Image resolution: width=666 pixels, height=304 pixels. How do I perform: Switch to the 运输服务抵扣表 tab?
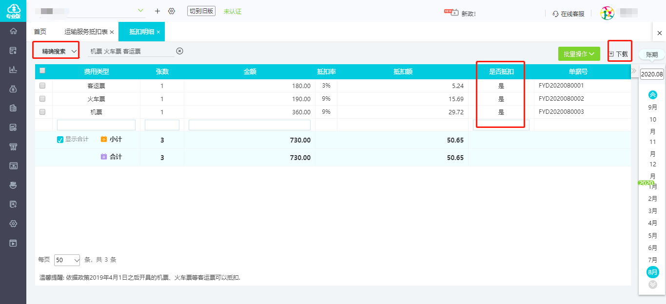pos(89,32)
